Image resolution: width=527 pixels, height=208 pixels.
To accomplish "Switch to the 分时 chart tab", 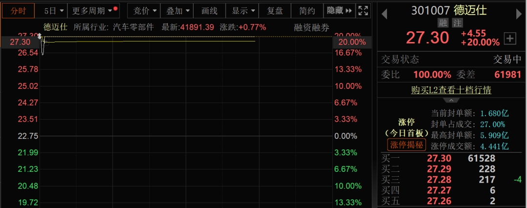I will point(18,11).
